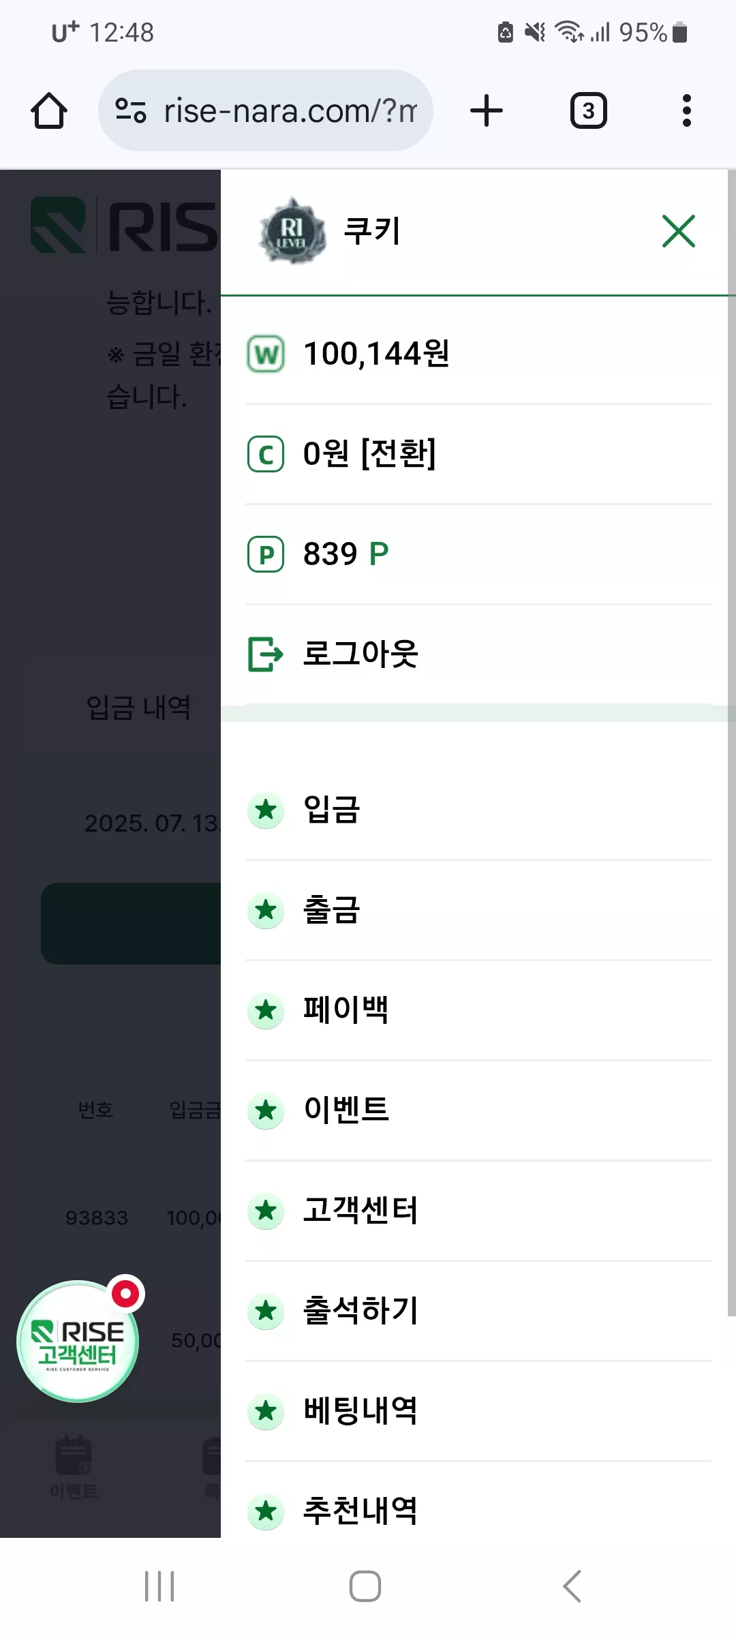This screenshot has height=1636, width=736.
Task: Tap the RI Level badge icon
Action: [x=292, y=231]
